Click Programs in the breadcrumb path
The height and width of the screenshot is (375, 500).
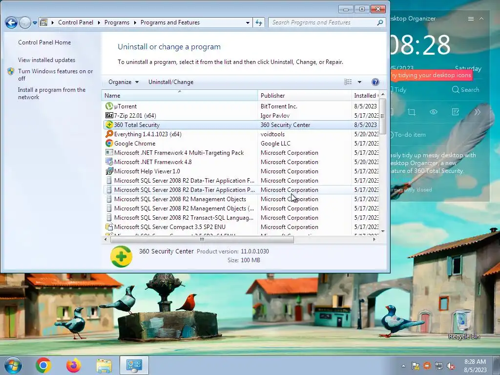117,22
